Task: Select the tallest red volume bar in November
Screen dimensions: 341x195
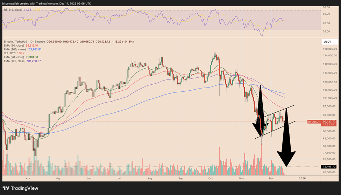Action: coord(262,159)
